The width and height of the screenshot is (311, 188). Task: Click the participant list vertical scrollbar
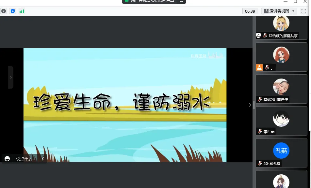click(309, 81)
